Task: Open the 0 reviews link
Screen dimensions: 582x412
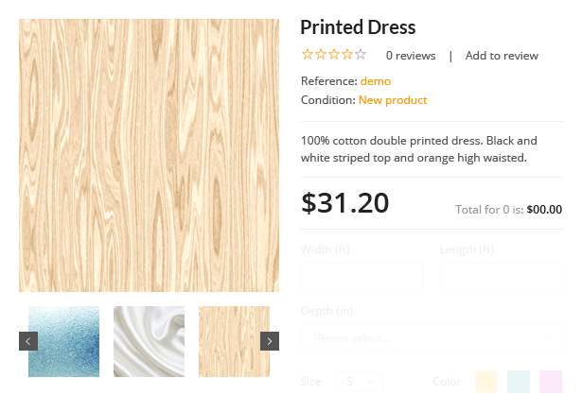Action: pyautogui.click(x=411, y=56)
